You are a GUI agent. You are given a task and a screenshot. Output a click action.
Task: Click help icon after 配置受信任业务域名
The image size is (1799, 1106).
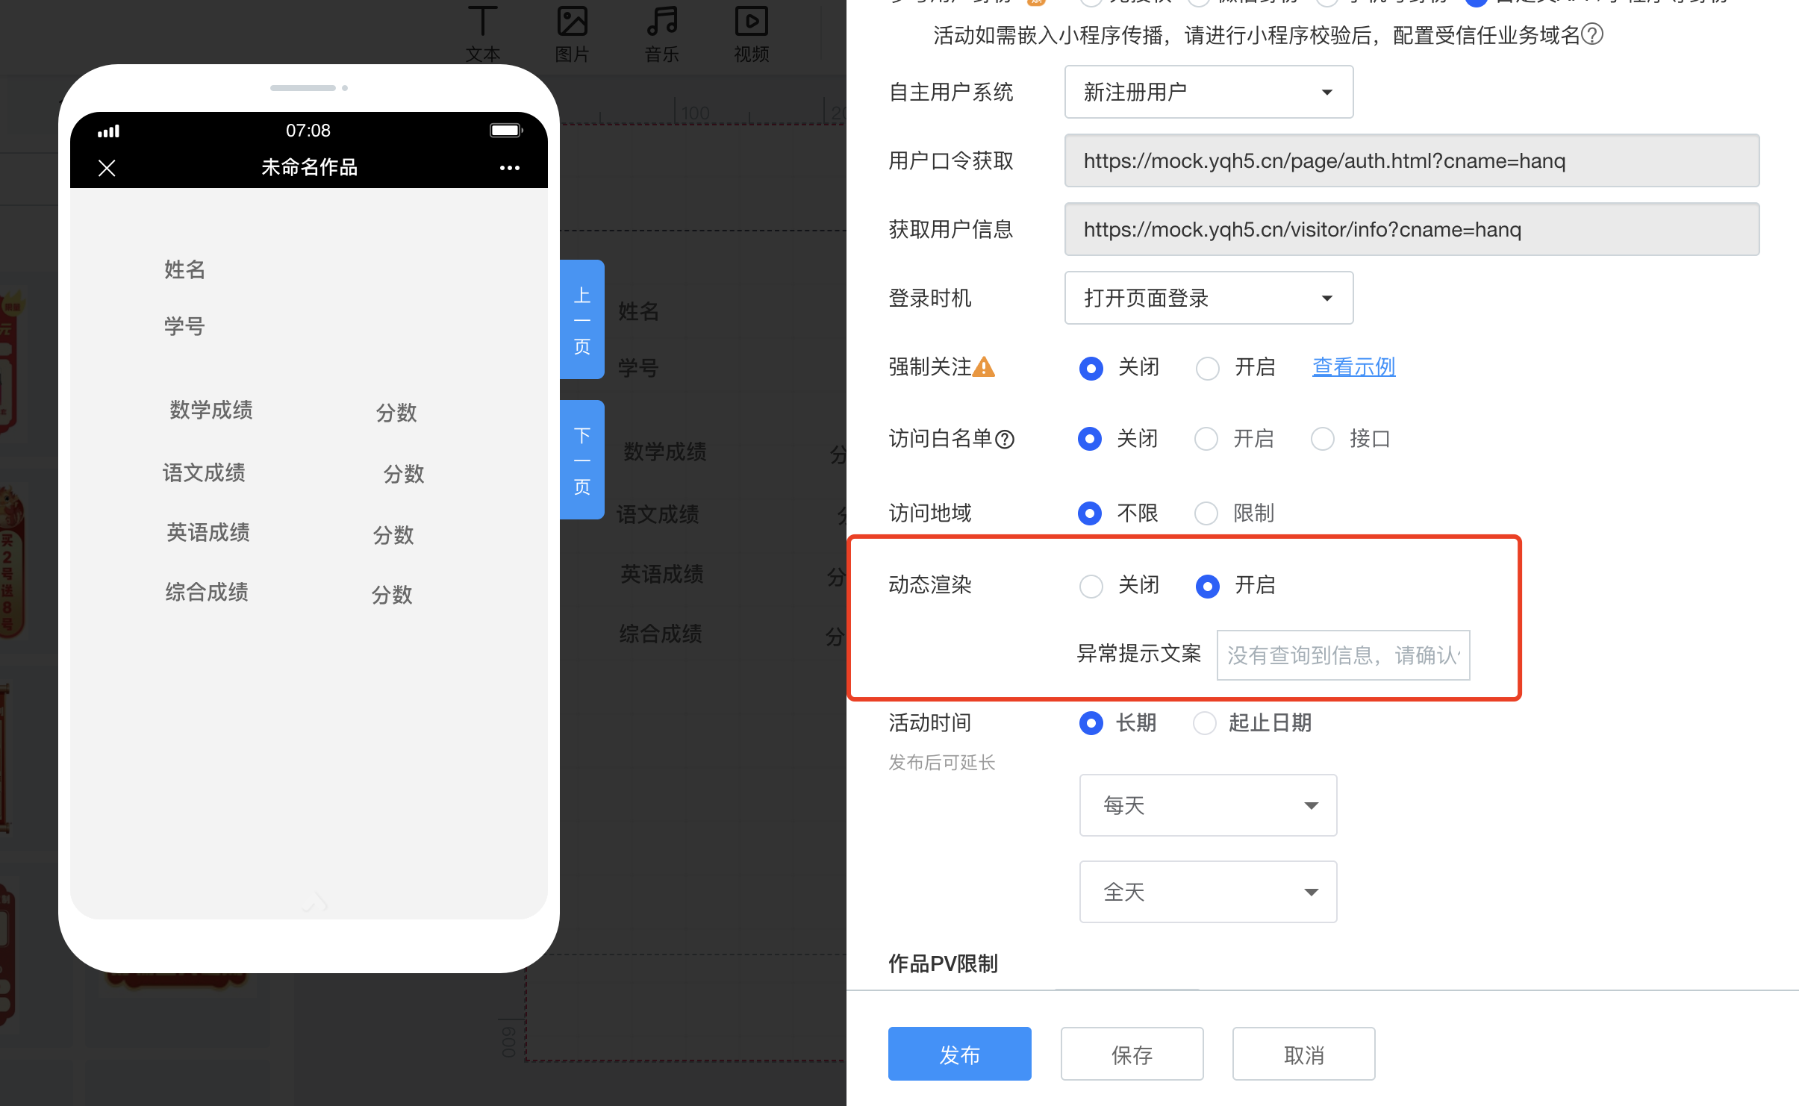[x=1591, y=35]
